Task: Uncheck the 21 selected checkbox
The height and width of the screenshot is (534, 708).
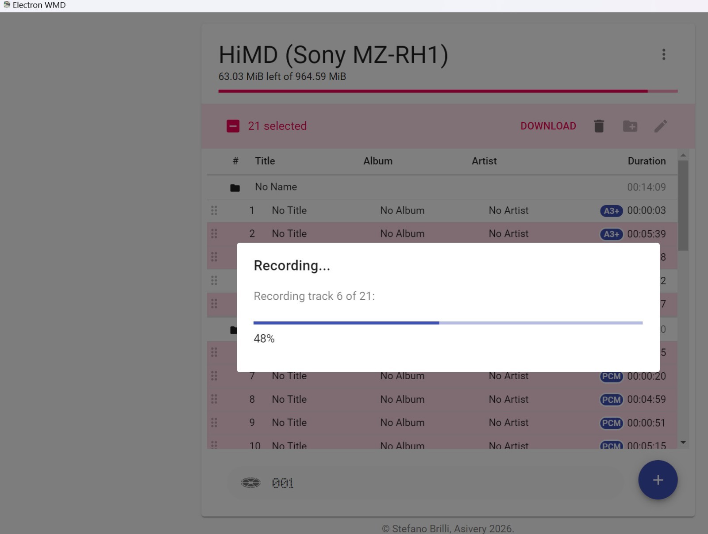Action: 233,126
